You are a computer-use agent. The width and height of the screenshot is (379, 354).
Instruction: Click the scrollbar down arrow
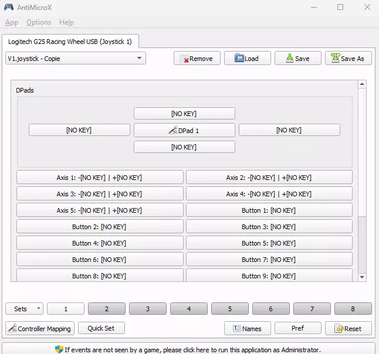click(362, 277)
